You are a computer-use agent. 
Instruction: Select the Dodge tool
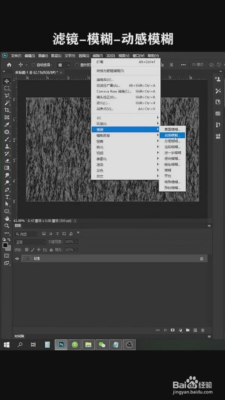tap(7, 182)
